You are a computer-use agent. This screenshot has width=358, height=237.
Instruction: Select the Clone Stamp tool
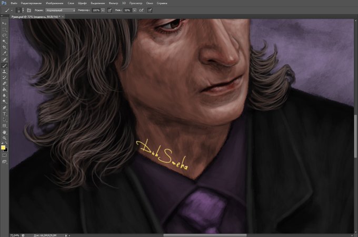(x=4, y=71)
